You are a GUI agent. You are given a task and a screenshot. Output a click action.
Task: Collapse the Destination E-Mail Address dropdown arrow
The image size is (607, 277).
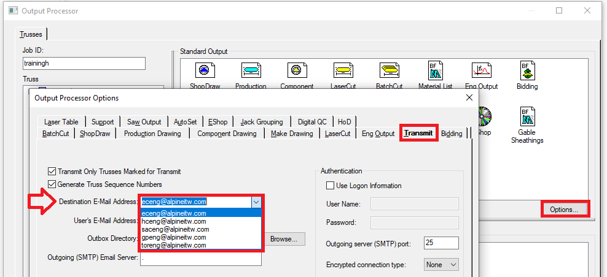(257, 202)
